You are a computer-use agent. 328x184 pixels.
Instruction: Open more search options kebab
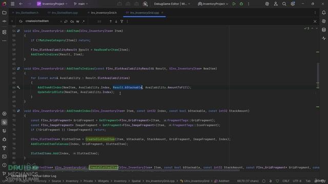tap(127, 21)
